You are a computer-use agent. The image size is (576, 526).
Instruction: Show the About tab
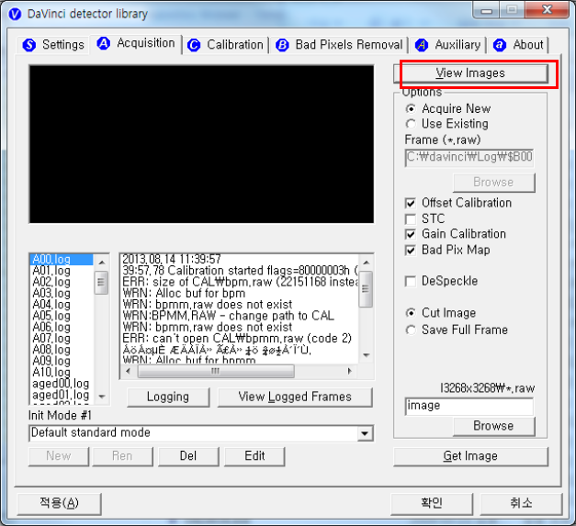pyautogui.click(x=519, y=45)
